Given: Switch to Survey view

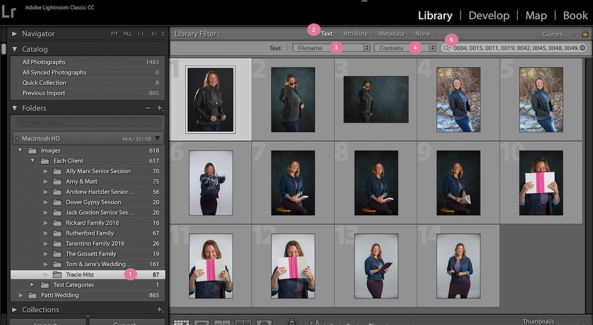Looking at the screenshot, I should click(x=243, y=323).
